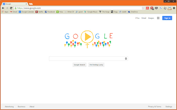Click the forward navigation arrow

click(x=7, y=8)
